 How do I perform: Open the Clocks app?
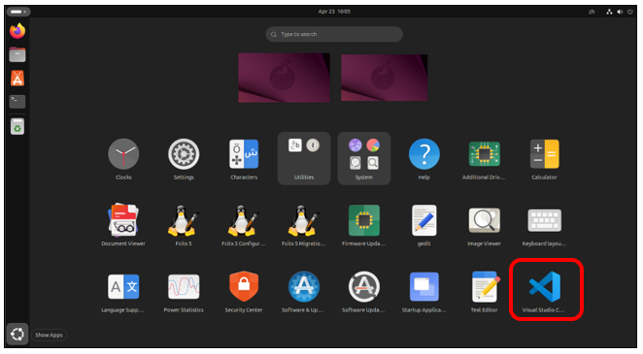(x=123, y=159)
